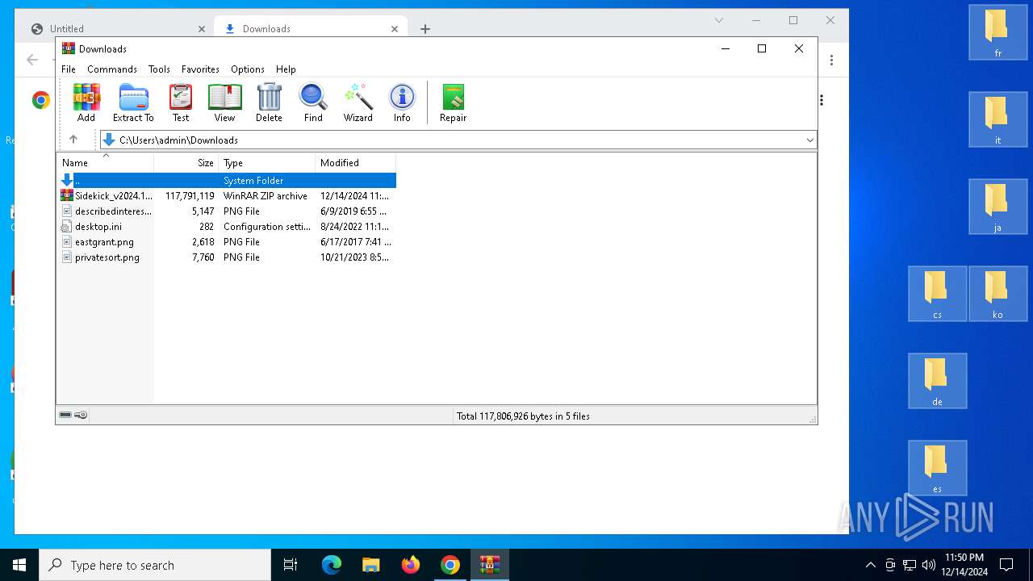Open notification center icon

(1006, 565)
